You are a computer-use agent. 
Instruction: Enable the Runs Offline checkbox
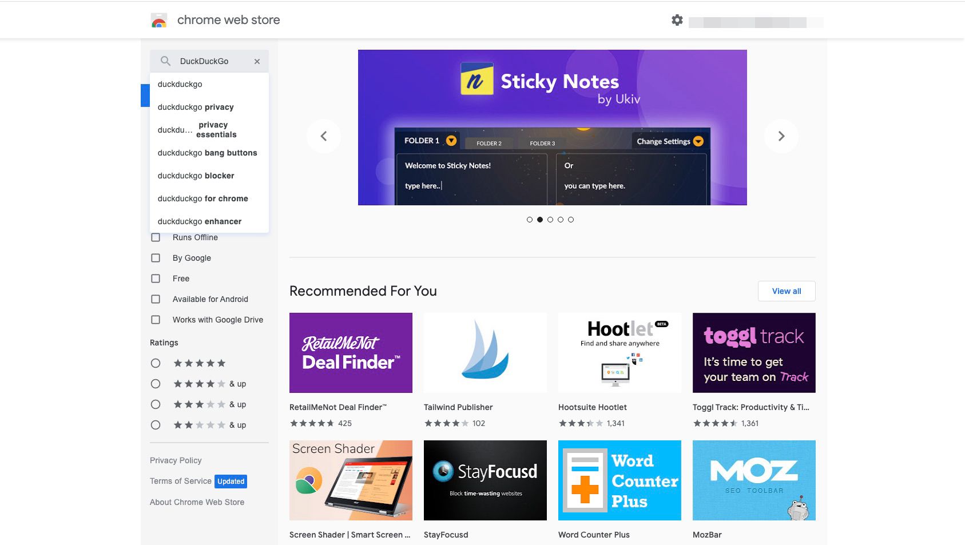156,237
